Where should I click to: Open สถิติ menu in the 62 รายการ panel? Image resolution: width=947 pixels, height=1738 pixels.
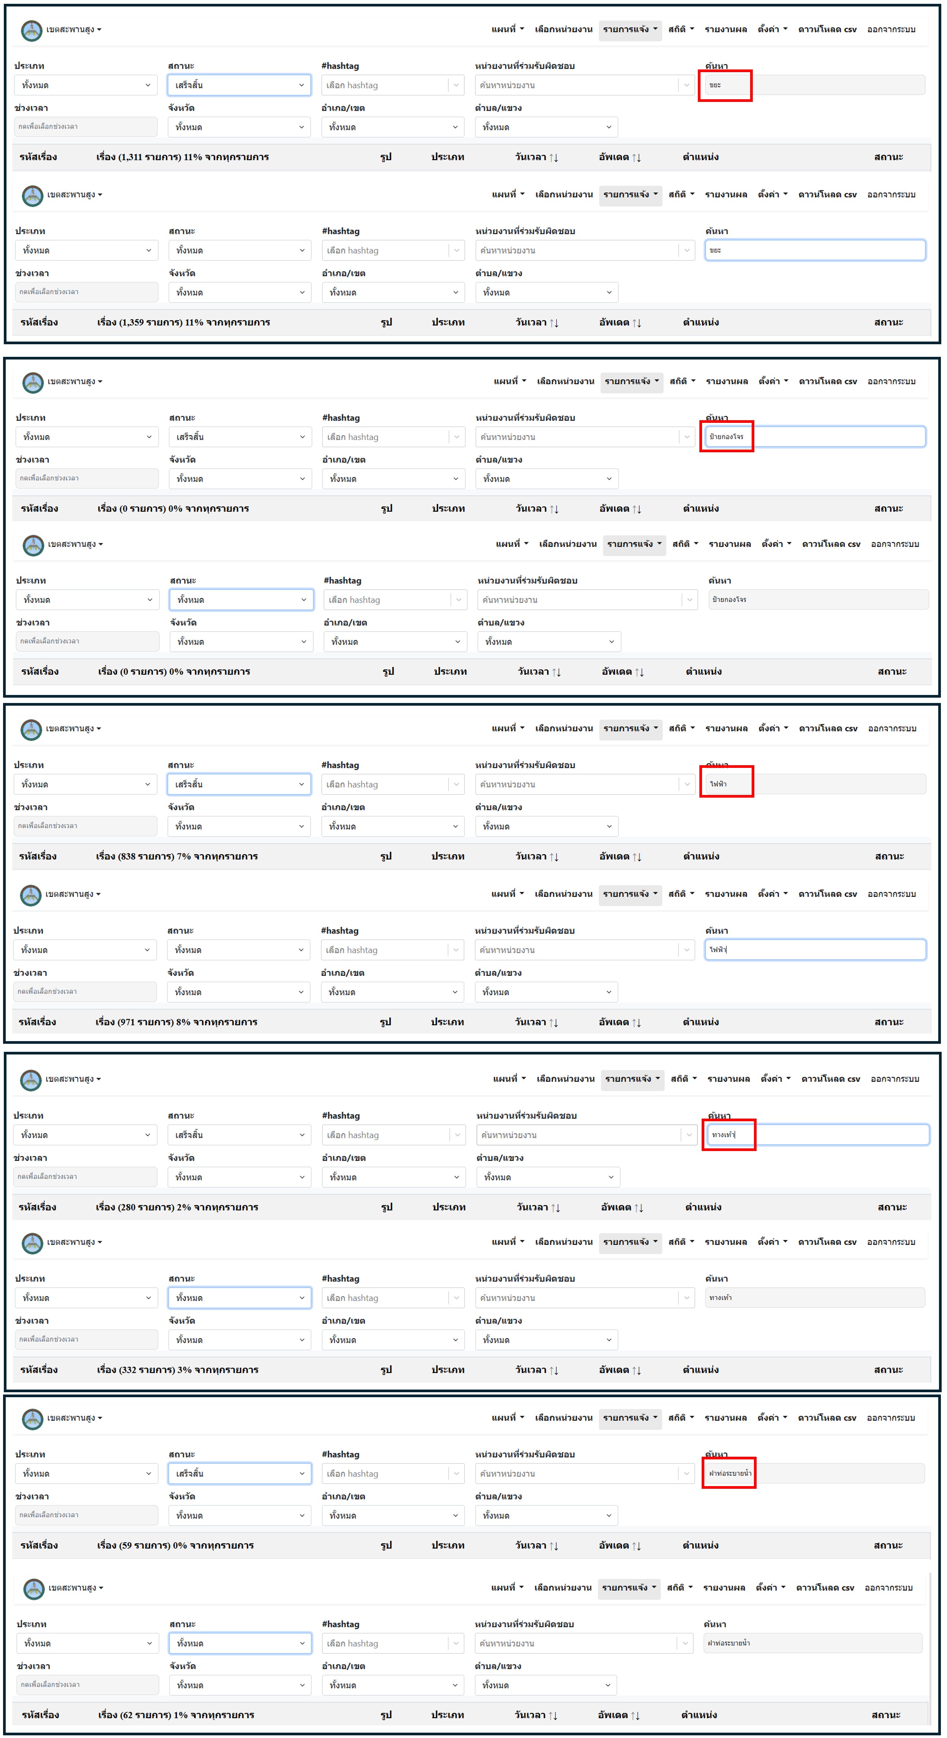tap(680, 1588)
